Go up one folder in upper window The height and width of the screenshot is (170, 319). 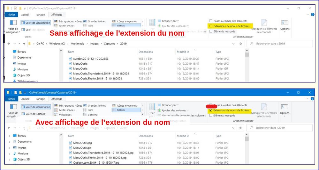pyautogui.click(x=24, y=44)
